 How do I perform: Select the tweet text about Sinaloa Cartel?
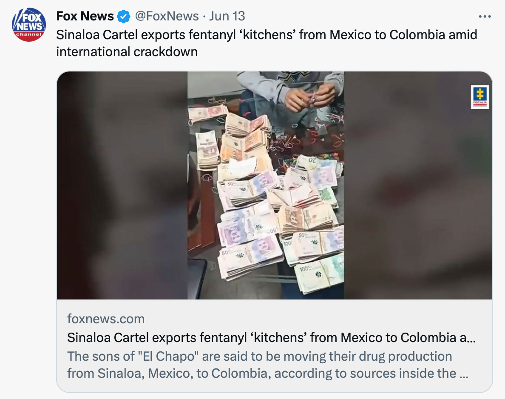pos(267,43)
